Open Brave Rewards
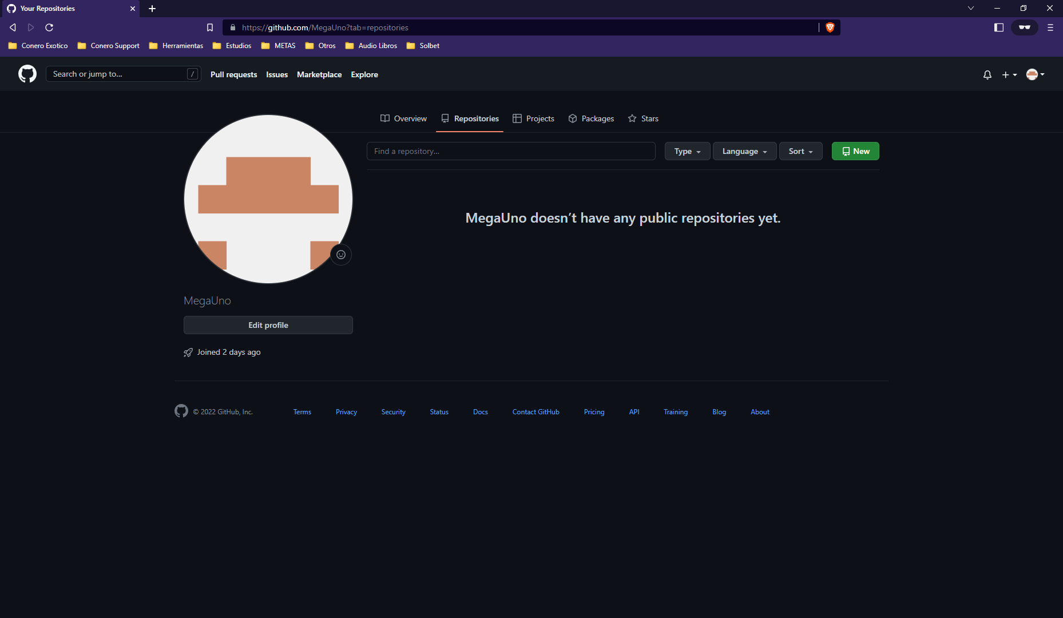Image resolution: width=1063 pixels, height=618 pixels. tap(1024, 27)
